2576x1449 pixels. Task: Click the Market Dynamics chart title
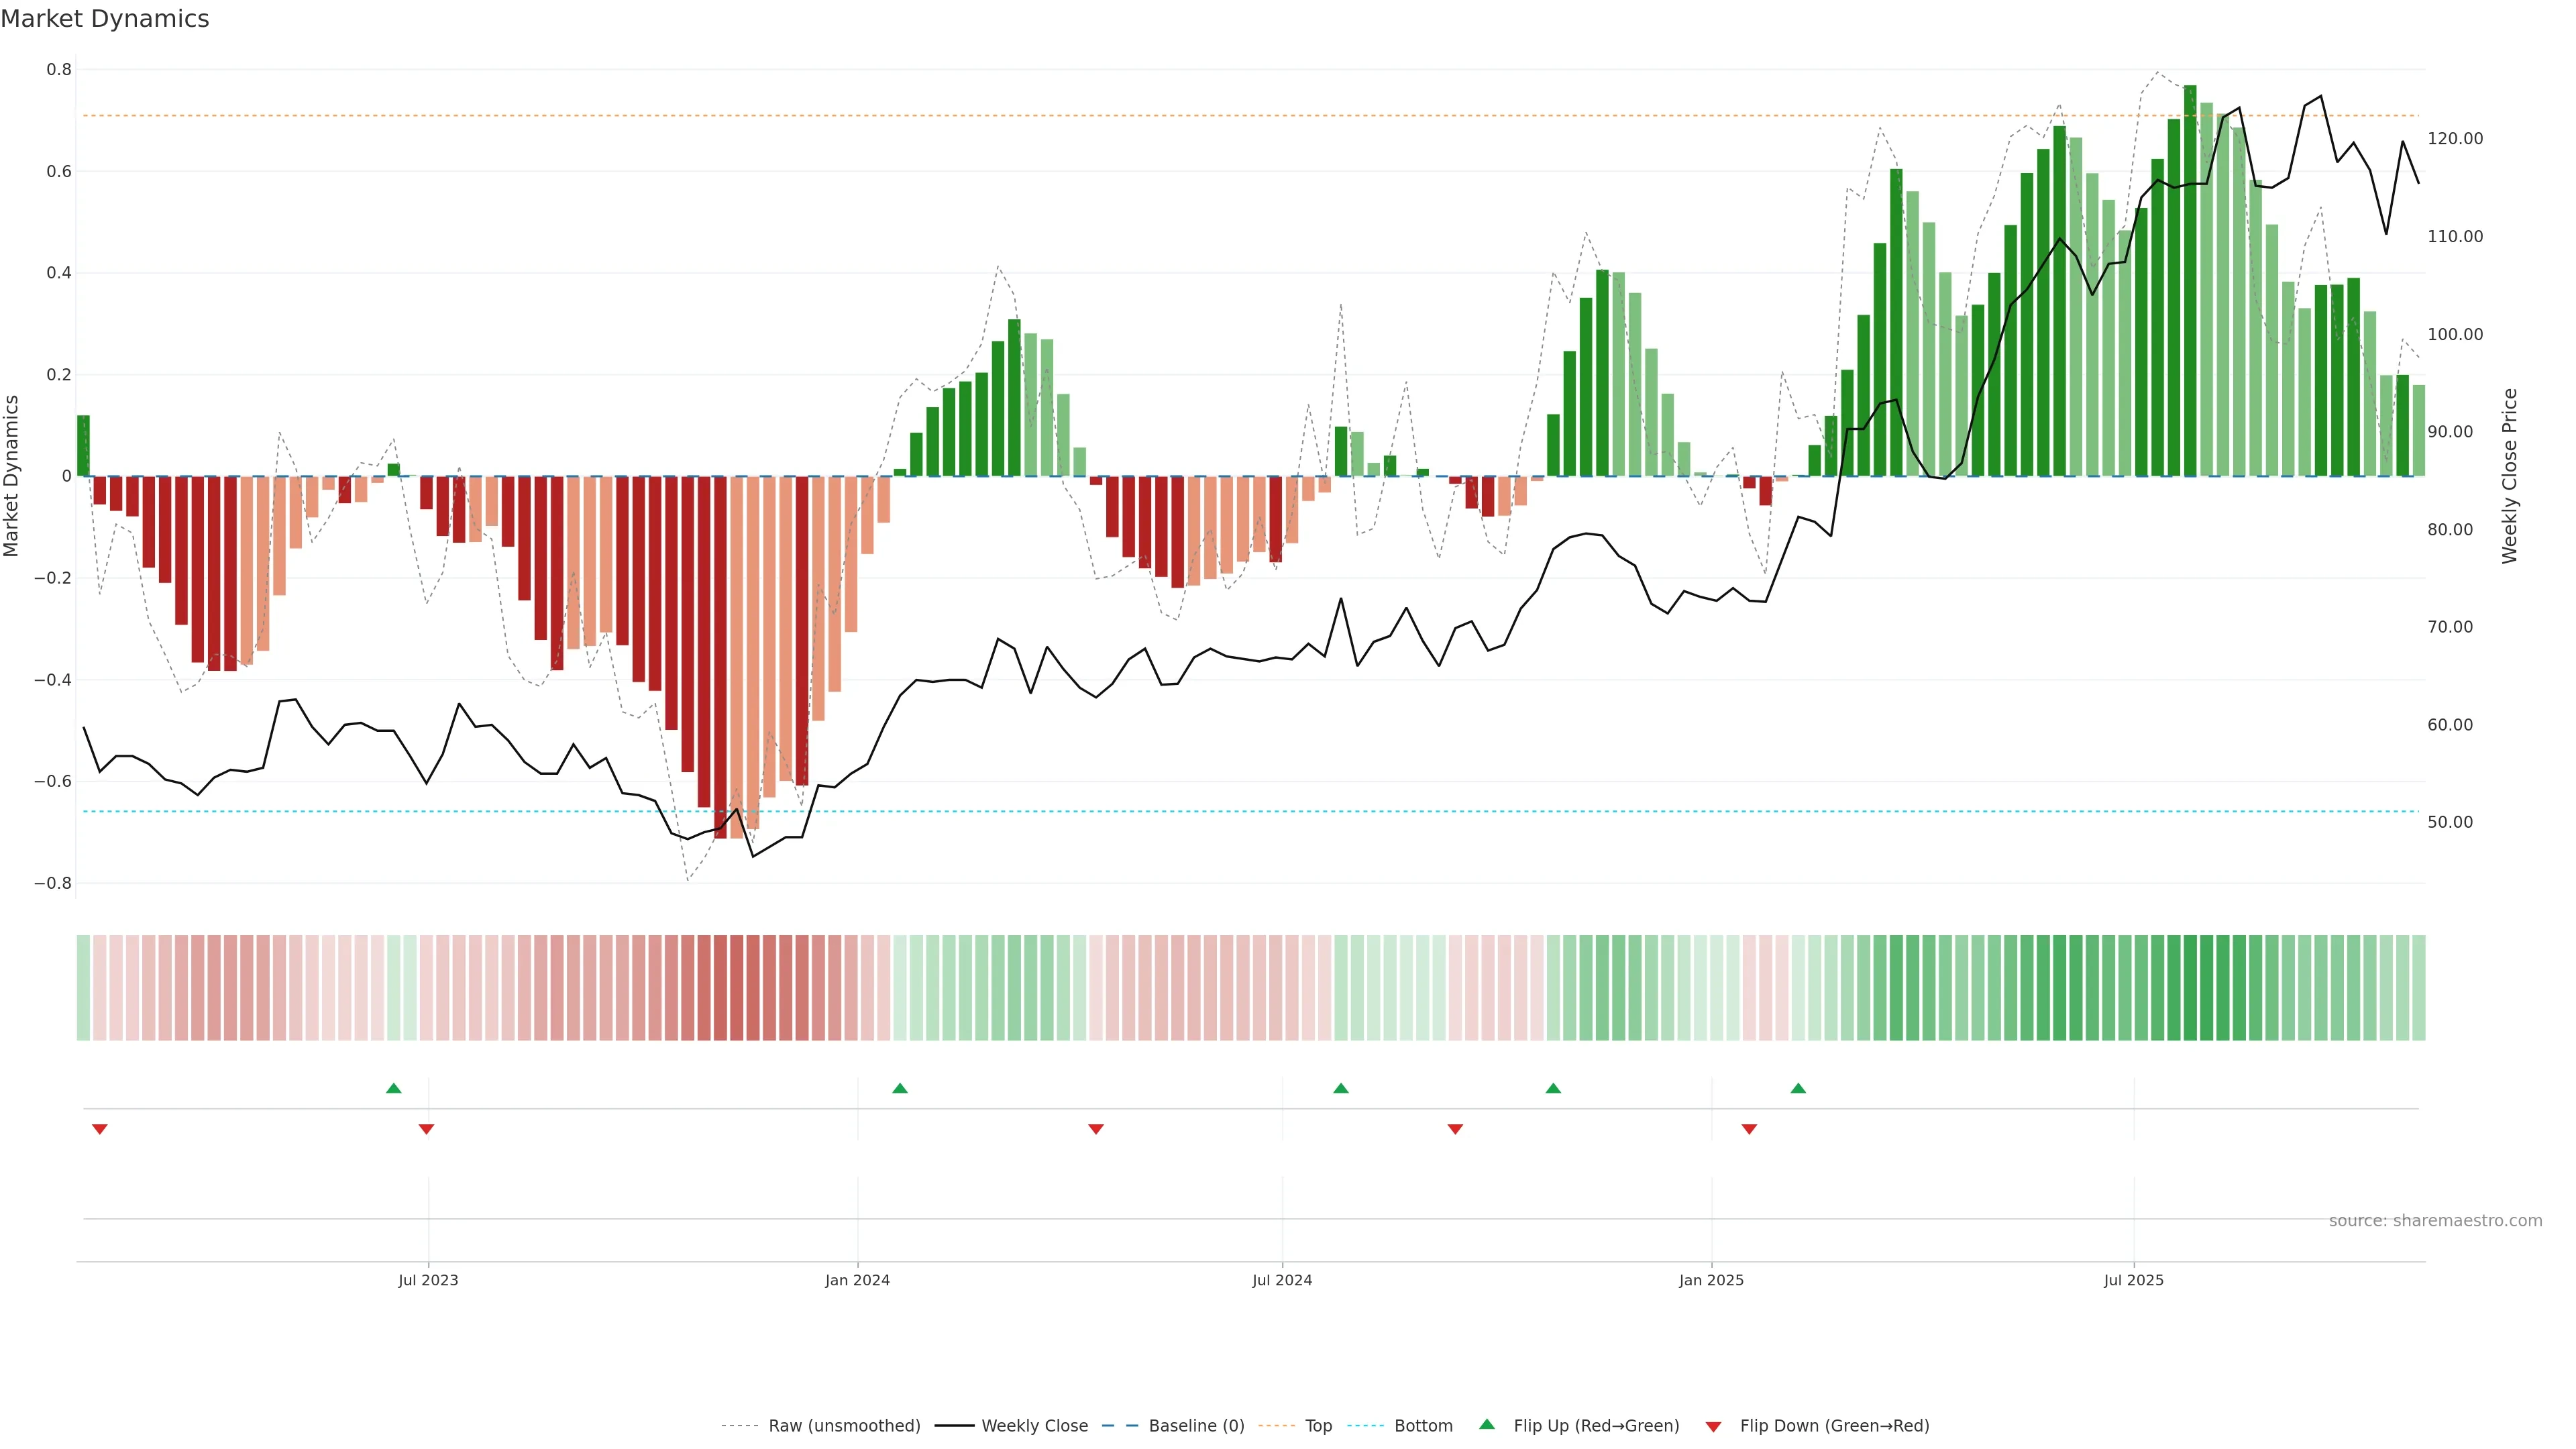point(105,19)
